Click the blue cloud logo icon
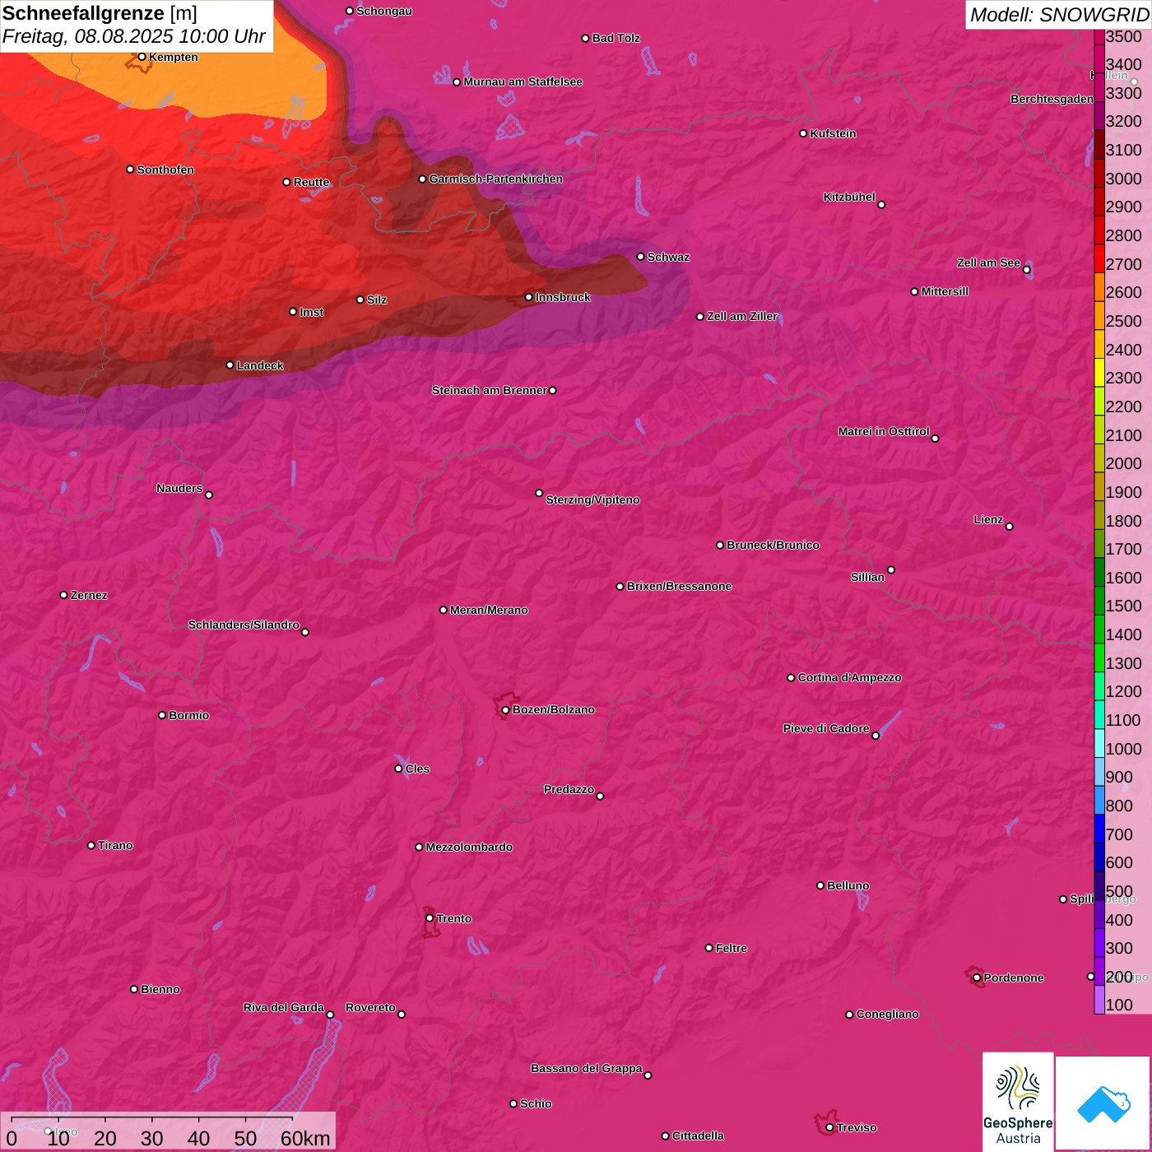 coord(1103,1103)
